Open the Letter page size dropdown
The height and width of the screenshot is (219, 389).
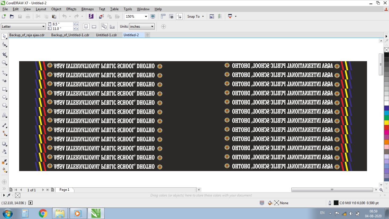[43, 26]
